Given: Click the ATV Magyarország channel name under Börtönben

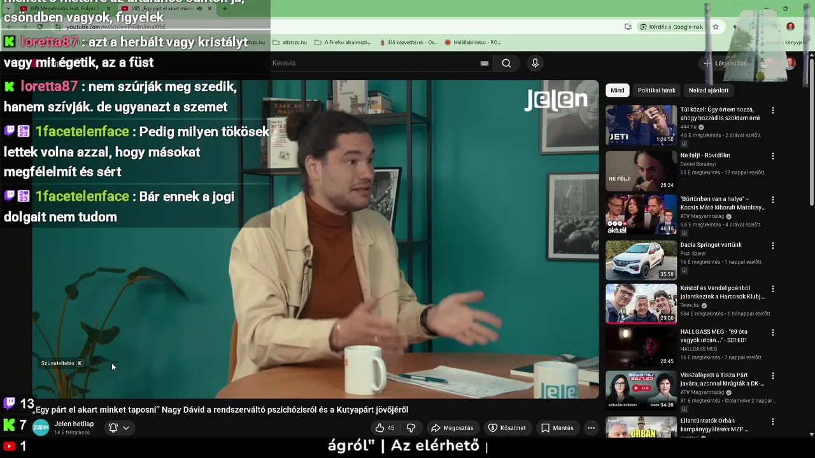Looking at the screenshot, I should (x=702, y=216).
